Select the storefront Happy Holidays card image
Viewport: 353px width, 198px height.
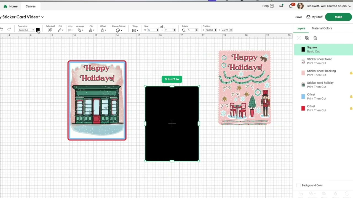coord(97,100)
